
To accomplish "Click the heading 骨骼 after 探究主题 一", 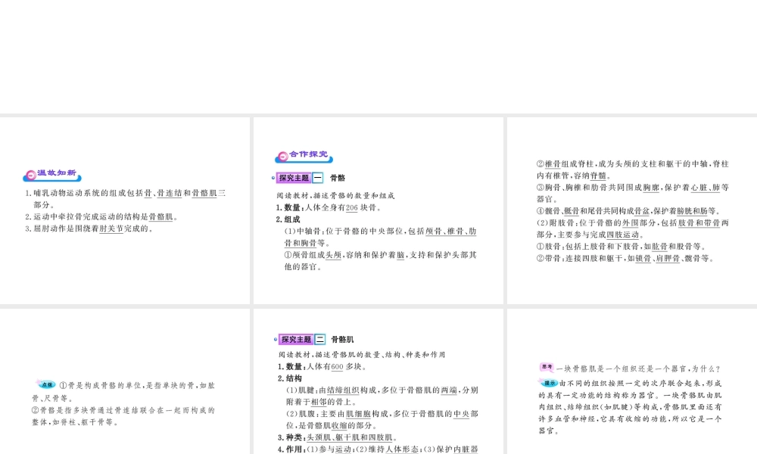I will (338, 179).
